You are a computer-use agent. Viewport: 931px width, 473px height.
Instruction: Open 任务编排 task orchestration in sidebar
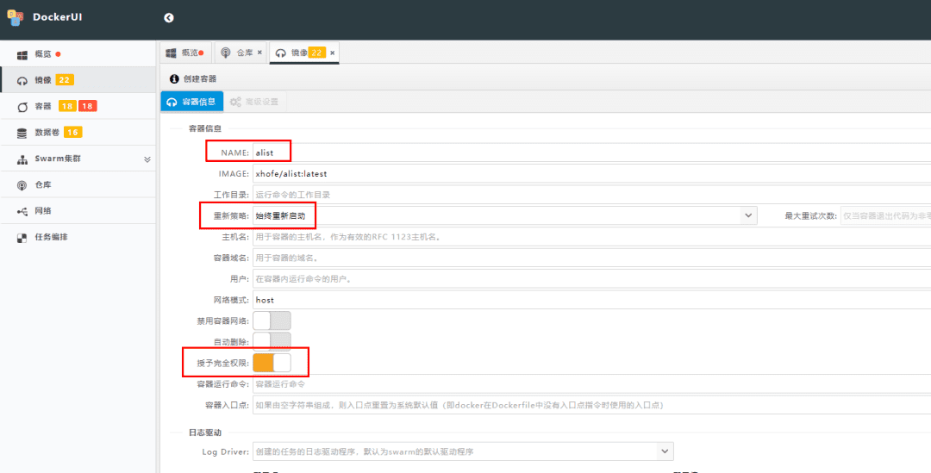point(50,237)
